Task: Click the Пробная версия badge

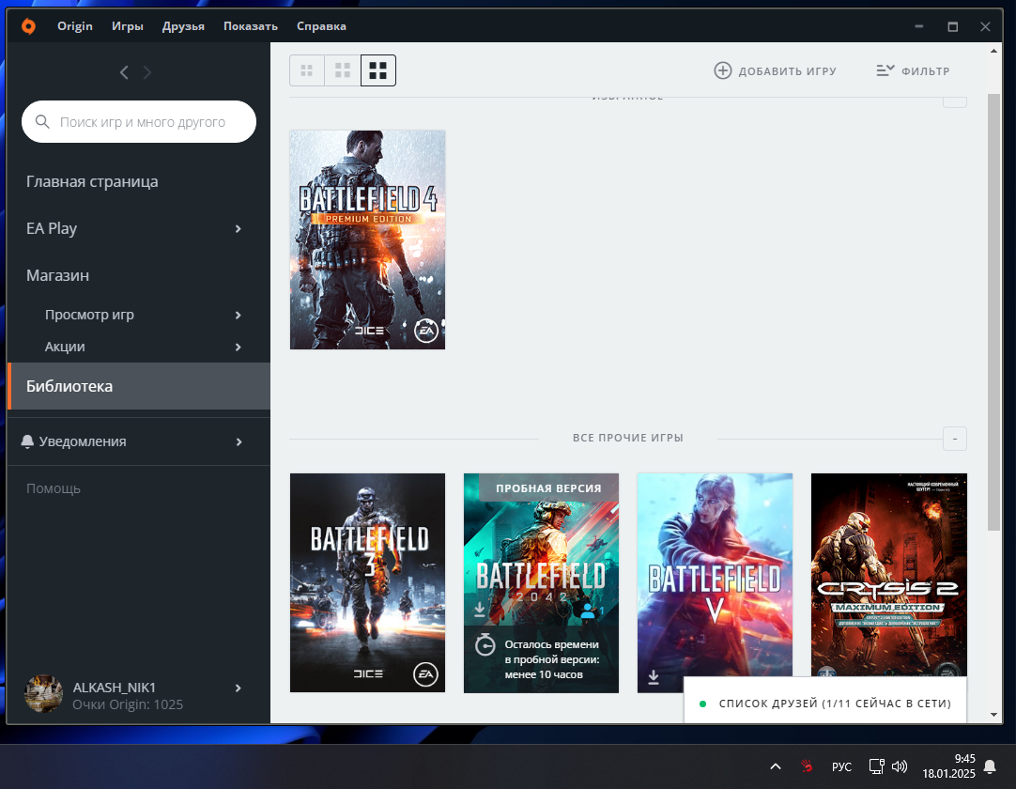Action: tap(548, 488)
